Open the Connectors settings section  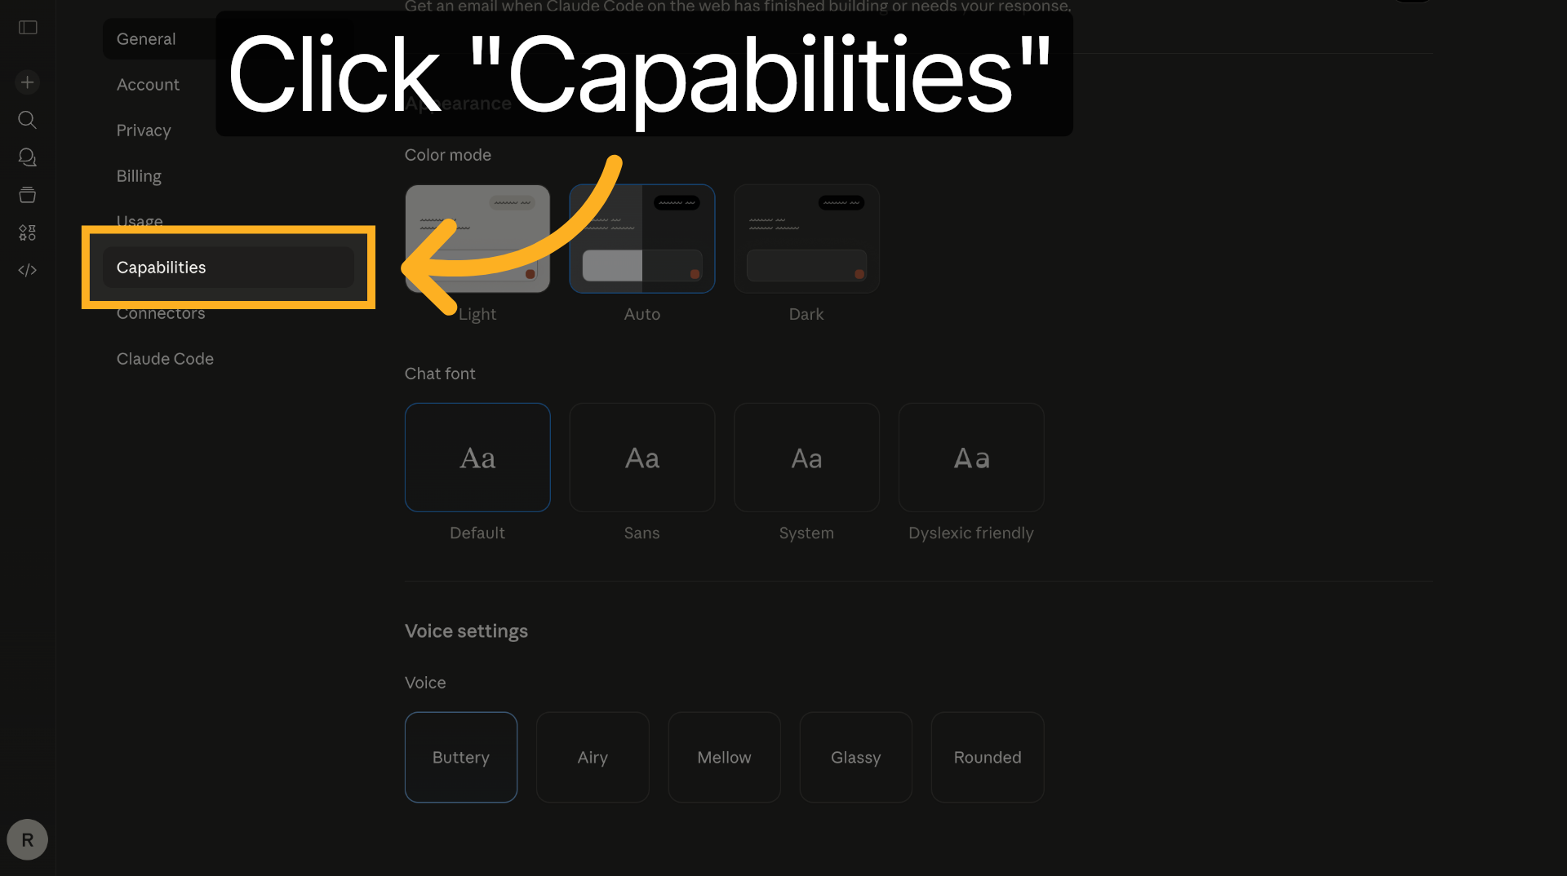click(161, 312)
